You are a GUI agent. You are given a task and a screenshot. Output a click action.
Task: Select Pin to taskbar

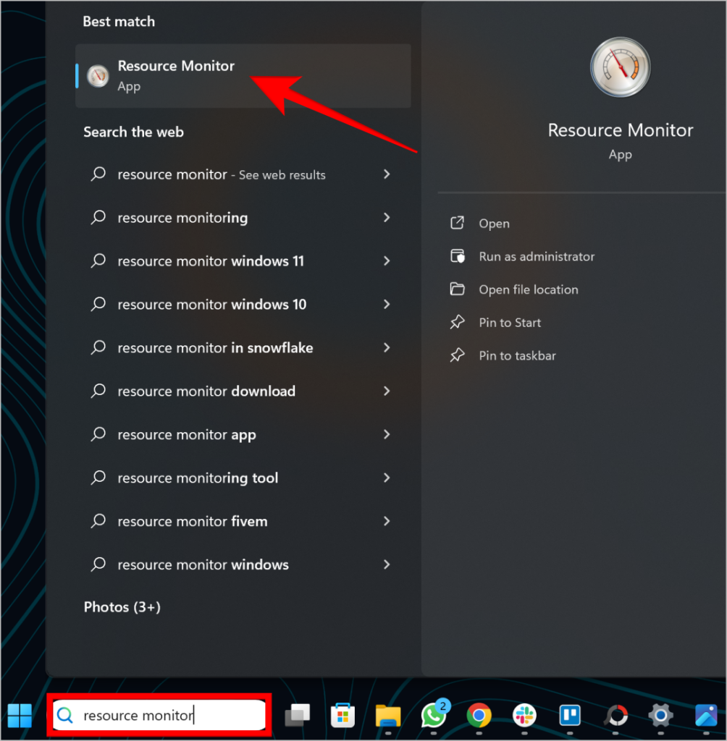517,355
